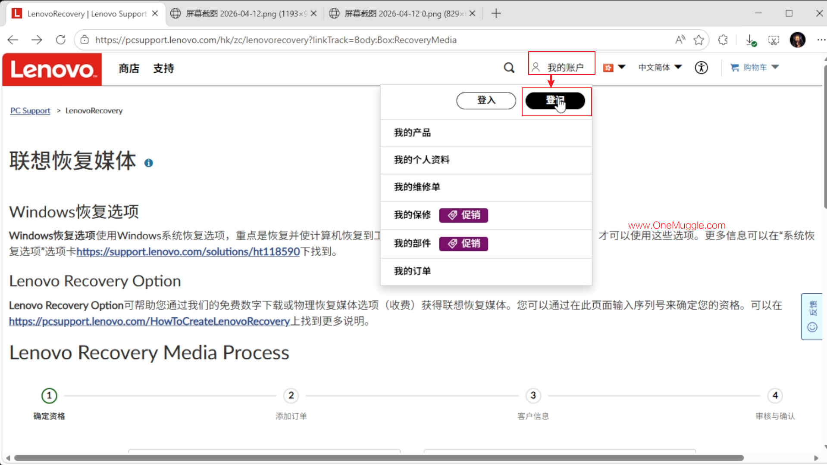Click the shopping cart 购物车 icon
Image resolution: width=827 pixels, height=465 pixels.
coord(735,68)
